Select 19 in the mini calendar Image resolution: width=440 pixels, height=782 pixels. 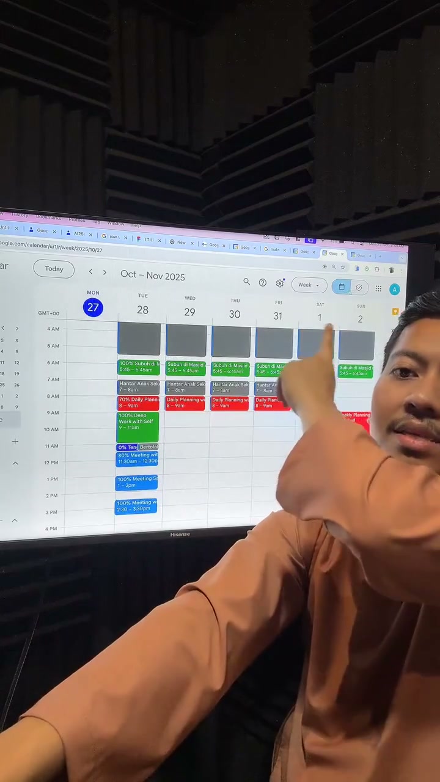click(16, 374)
